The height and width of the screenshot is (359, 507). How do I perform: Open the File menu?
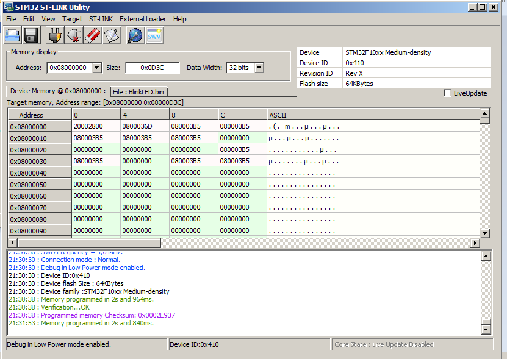pyautogui.click(x=11, y=19)
